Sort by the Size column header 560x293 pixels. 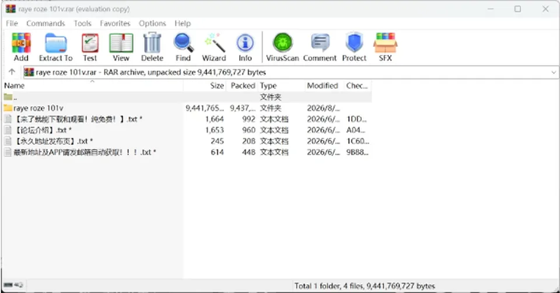pos(205,86)
